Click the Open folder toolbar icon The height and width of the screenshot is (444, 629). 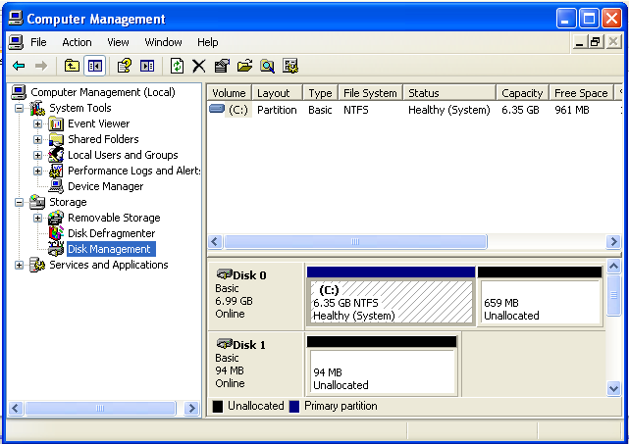click(x=244, y=66)
